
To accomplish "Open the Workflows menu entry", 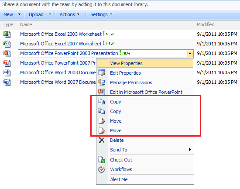I will pyautogui.click(x=145, y=169).
